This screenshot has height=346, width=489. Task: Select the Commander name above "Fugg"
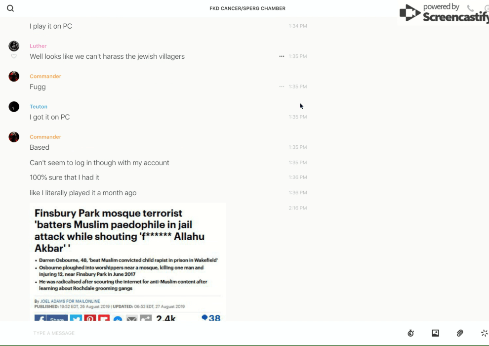pyautogui.click(x=45, y=76)
